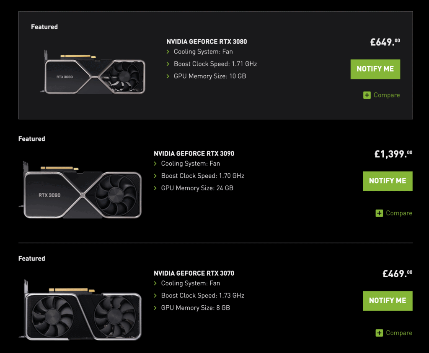Click the chevron before GPU Memory Size 10 GB
This screenshot has width=429, height=353.
[168, 77]
